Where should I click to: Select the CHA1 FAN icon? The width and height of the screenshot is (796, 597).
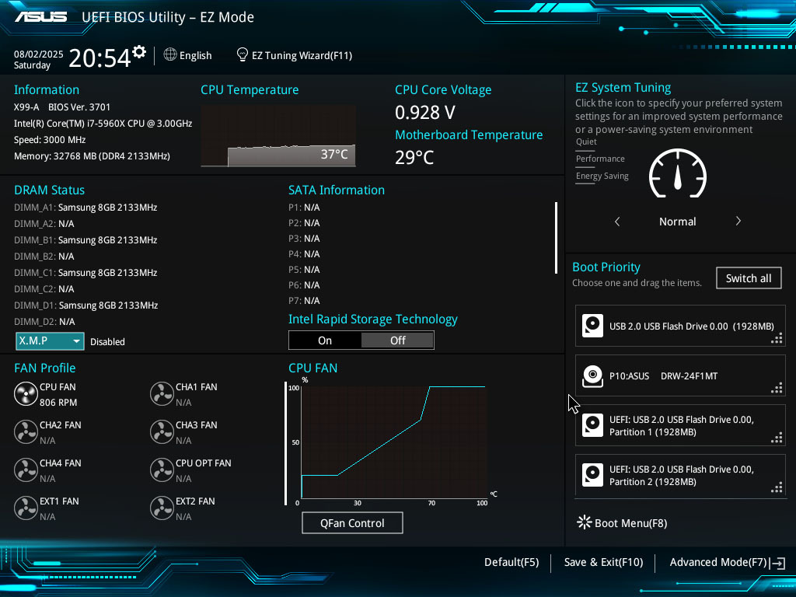[x=162, y=394]
